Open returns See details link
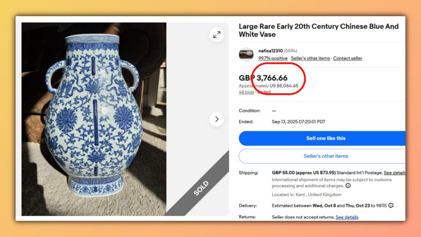Viewport: 421px width, 237px height. [347, 217]
